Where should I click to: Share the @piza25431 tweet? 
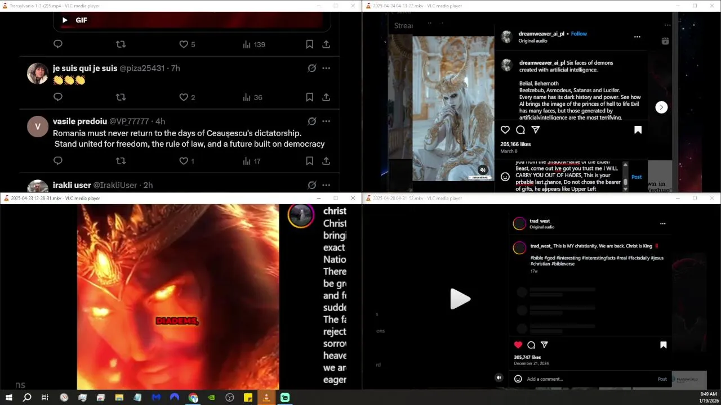[x=326, y=97]
